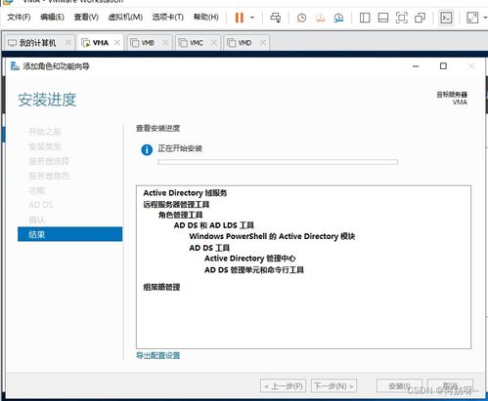488x401 pixels.
Task: Click the AD DS wizard step
Action: pyautogui.click(x=41, y=205)
